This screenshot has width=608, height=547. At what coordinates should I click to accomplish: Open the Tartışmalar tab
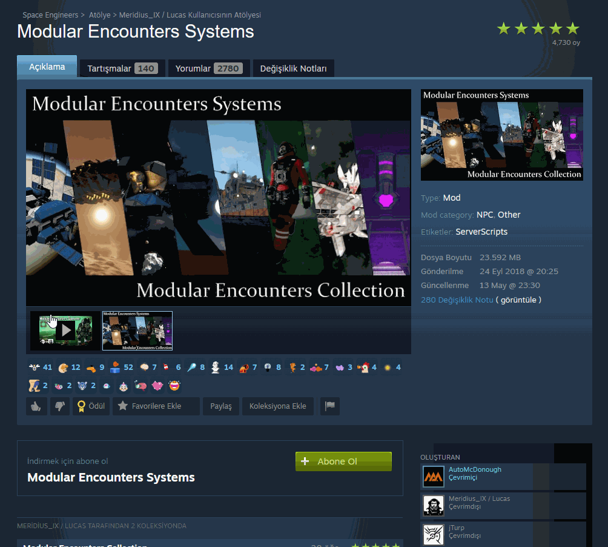(122, 69)
